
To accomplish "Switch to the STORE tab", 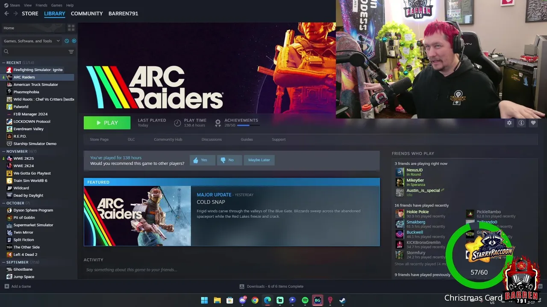I will (30, 14).
